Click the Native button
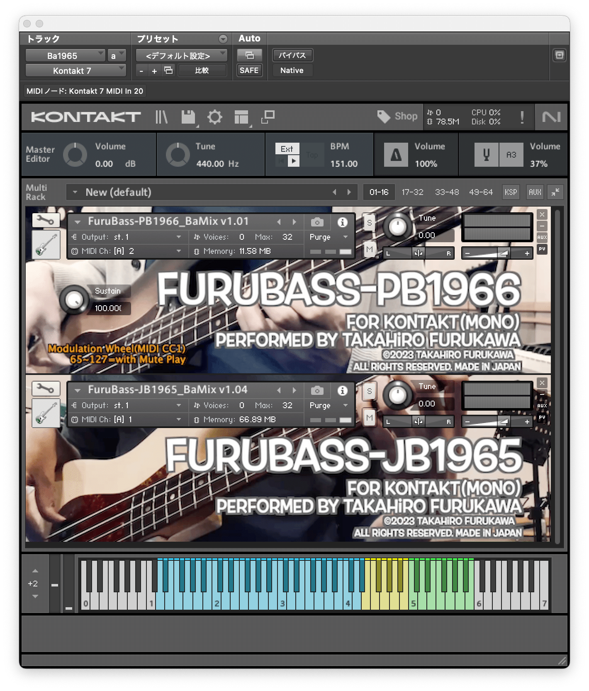The image size is (589, 691). pos(292,71)
